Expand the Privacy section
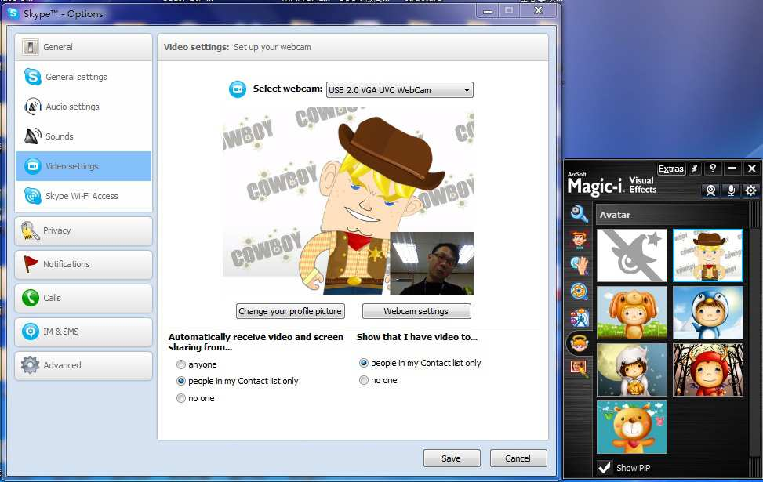The width and height of the screenshot is (763, 482). coord(83,230)
